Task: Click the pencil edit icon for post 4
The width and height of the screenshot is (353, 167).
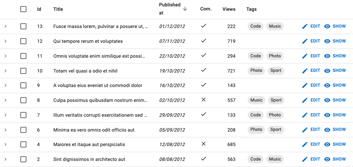Action: pyautogui.click(x=305, y=144)
